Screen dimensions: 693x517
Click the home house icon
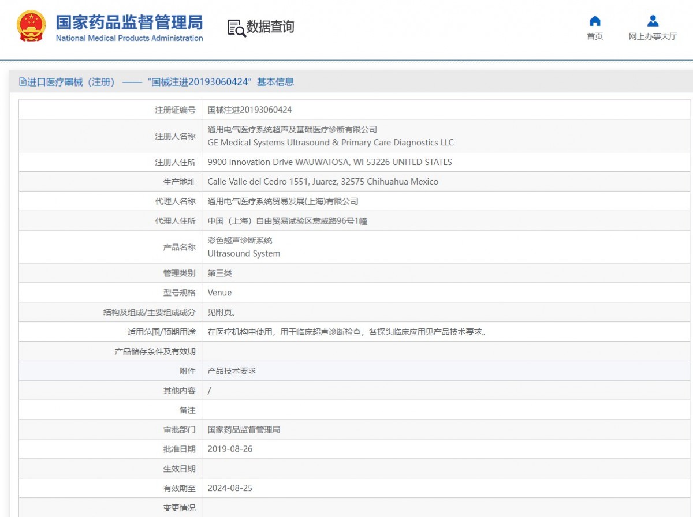[x=595, y=21]
